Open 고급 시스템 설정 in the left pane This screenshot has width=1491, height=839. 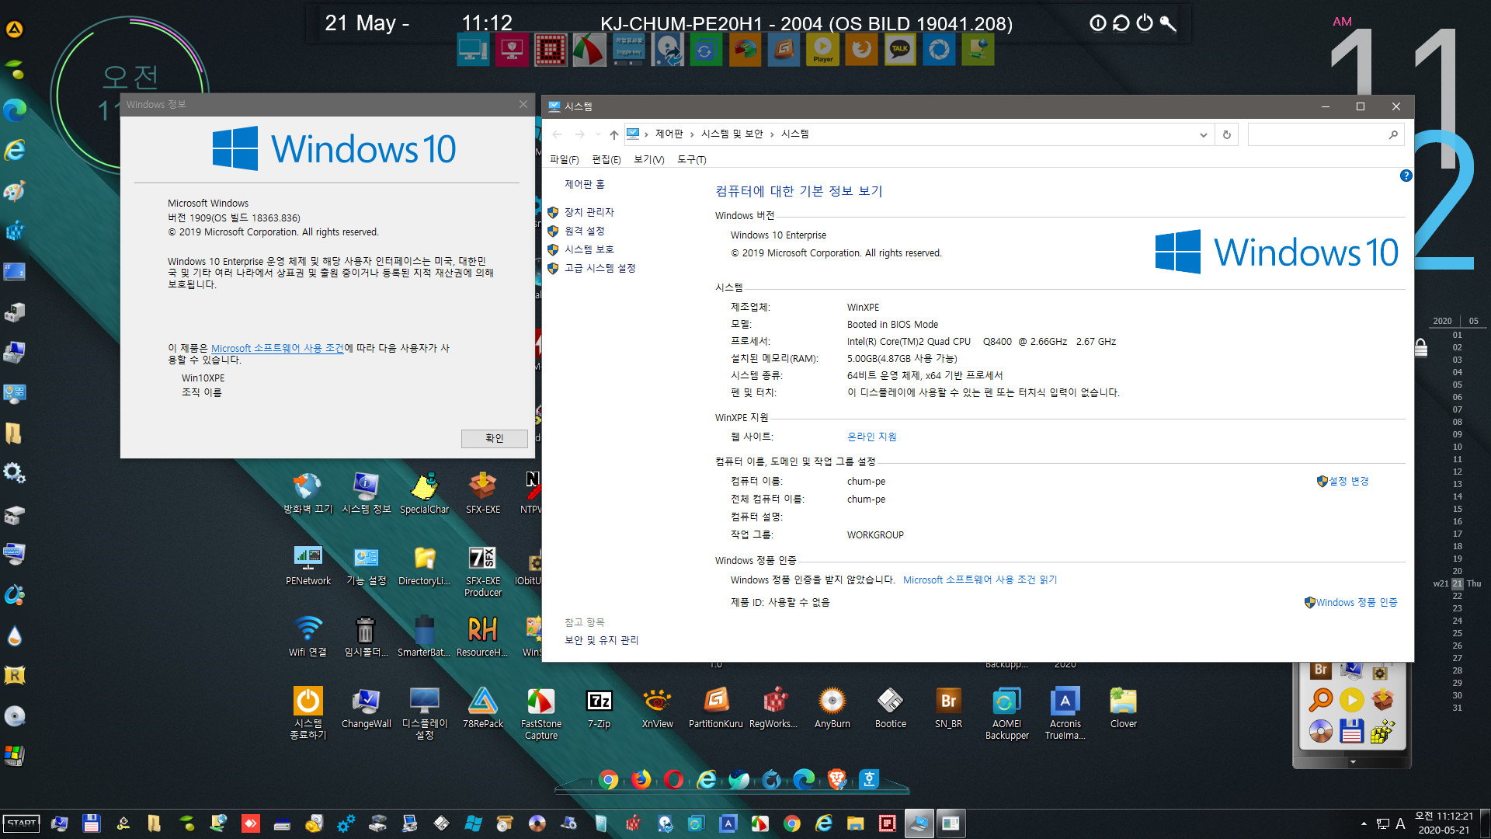(x=600, y=268)
